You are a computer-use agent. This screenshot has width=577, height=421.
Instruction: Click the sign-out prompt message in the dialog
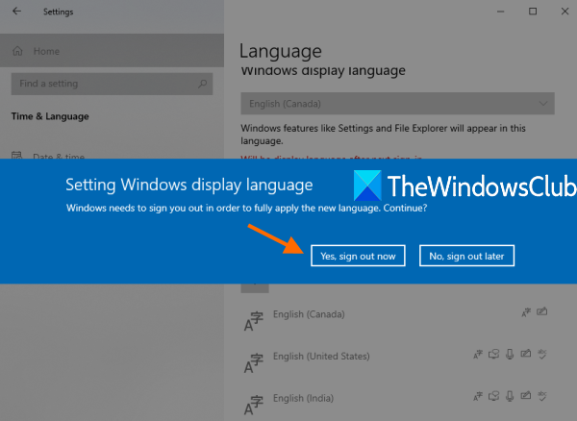click(x=246, y=209)
